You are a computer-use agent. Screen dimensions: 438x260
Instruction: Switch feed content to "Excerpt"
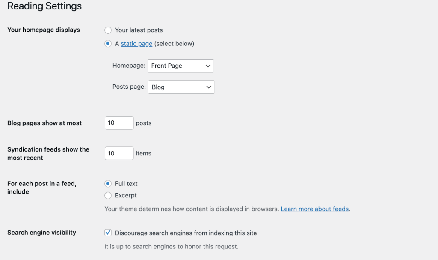click(108, 195)
